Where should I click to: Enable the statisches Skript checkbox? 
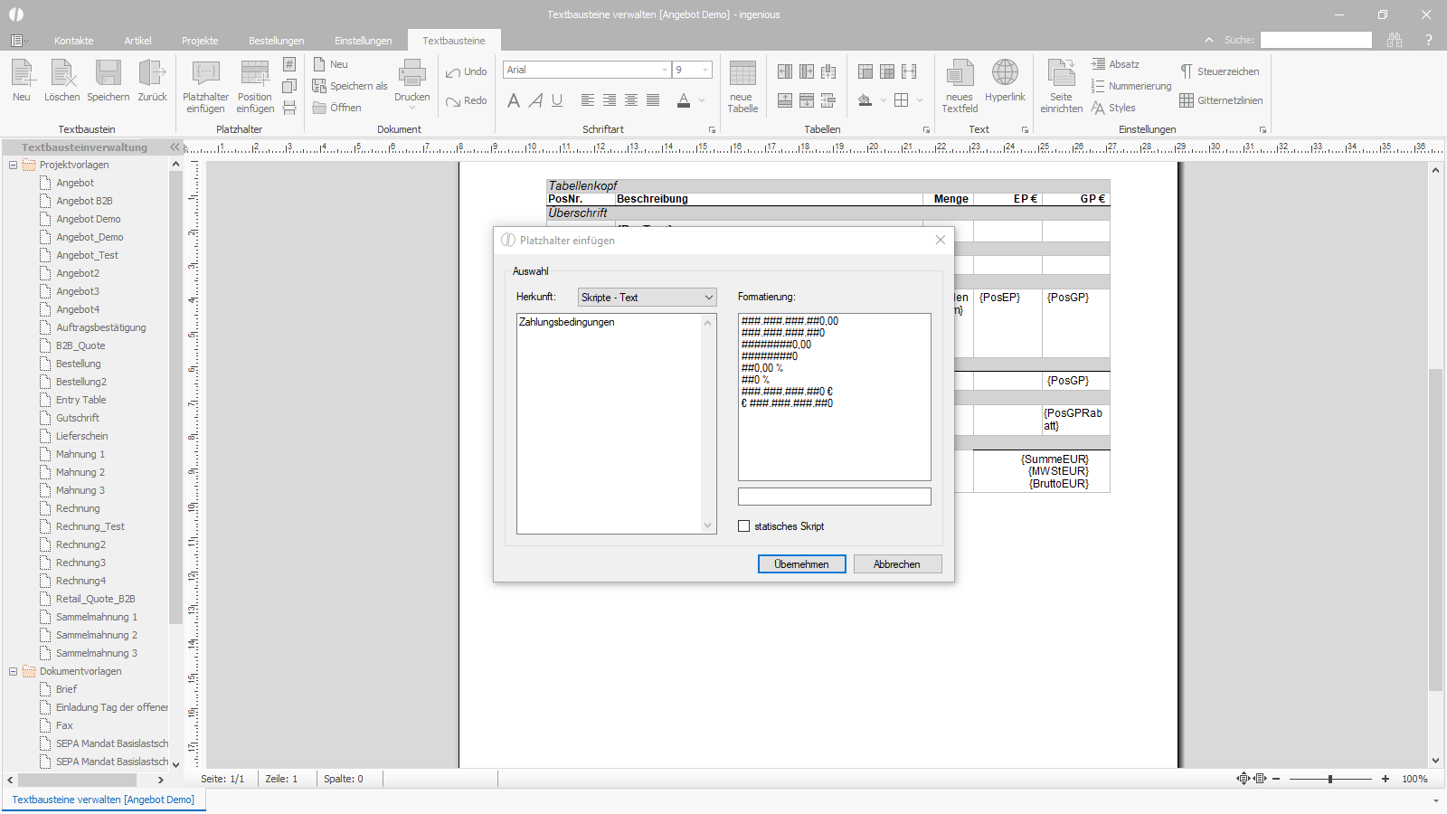744,526
